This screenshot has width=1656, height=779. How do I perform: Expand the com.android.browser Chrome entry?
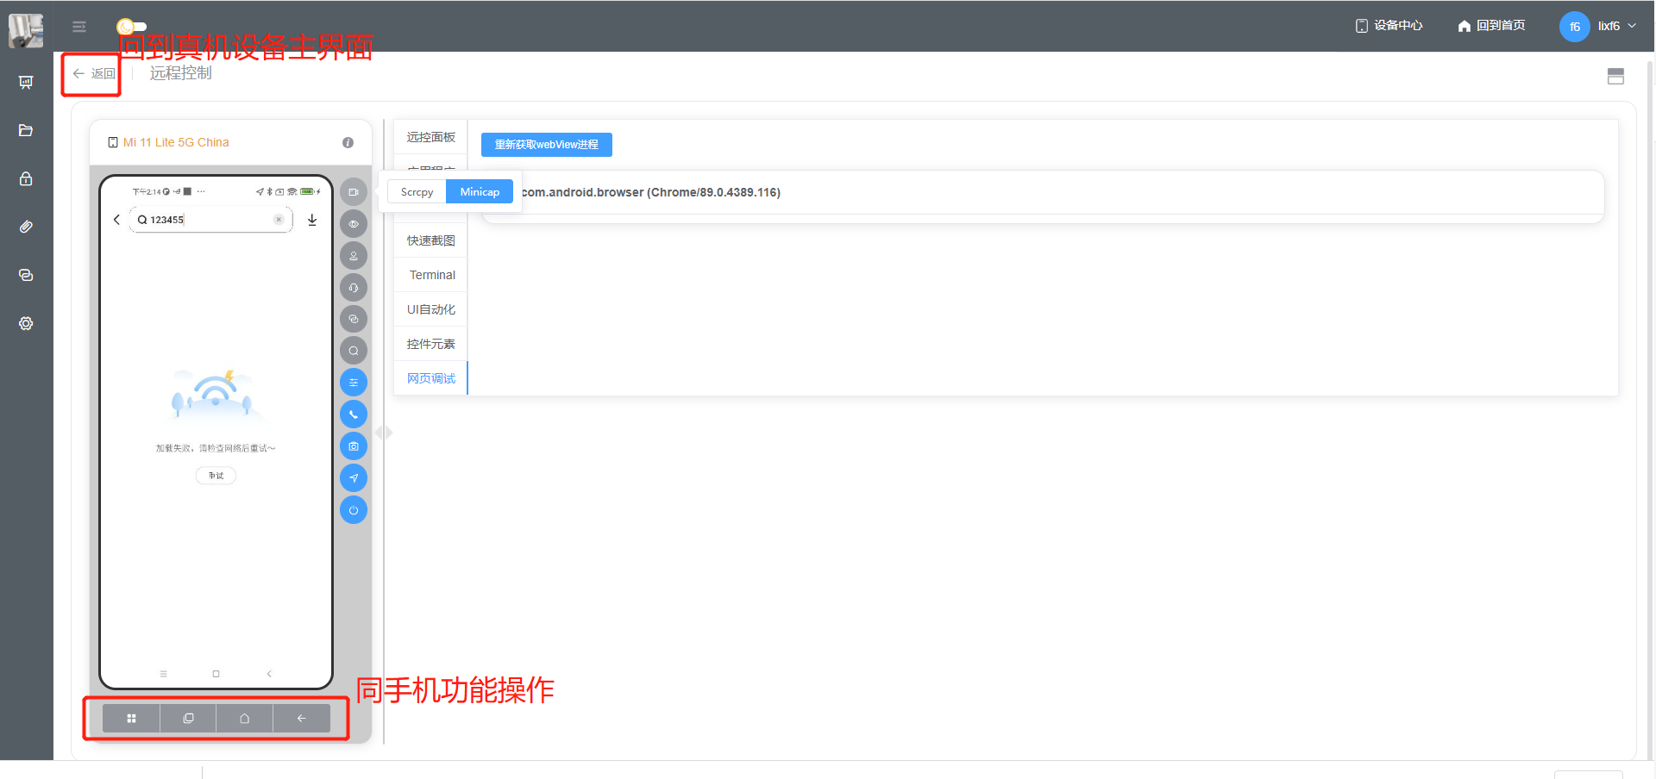1043,192
